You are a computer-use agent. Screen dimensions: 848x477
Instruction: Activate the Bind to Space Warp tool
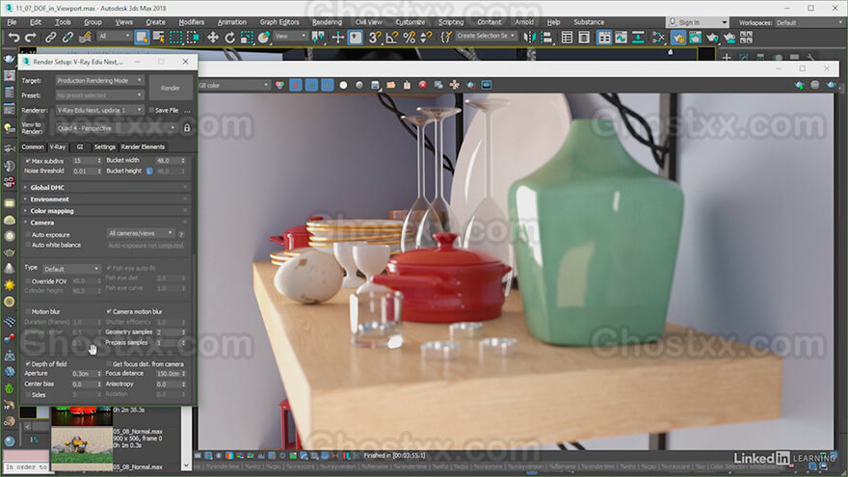coord(85,38)
